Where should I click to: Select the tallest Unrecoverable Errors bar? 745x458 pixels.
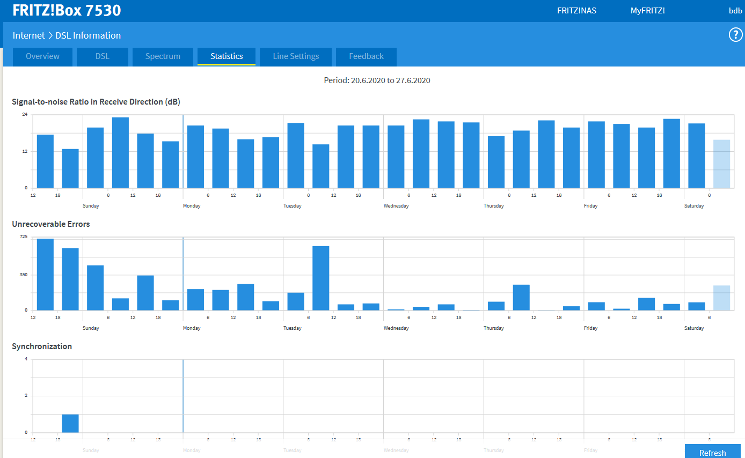pyautogui.click(x=45, y=275)
